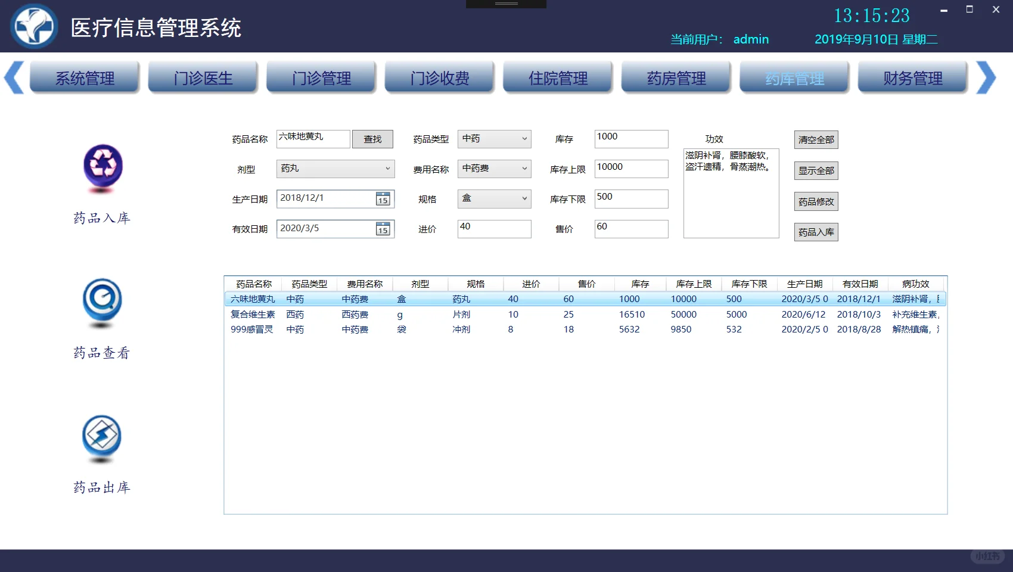Open the 费用名称 dropdown showing 中药费

point(524,169)
